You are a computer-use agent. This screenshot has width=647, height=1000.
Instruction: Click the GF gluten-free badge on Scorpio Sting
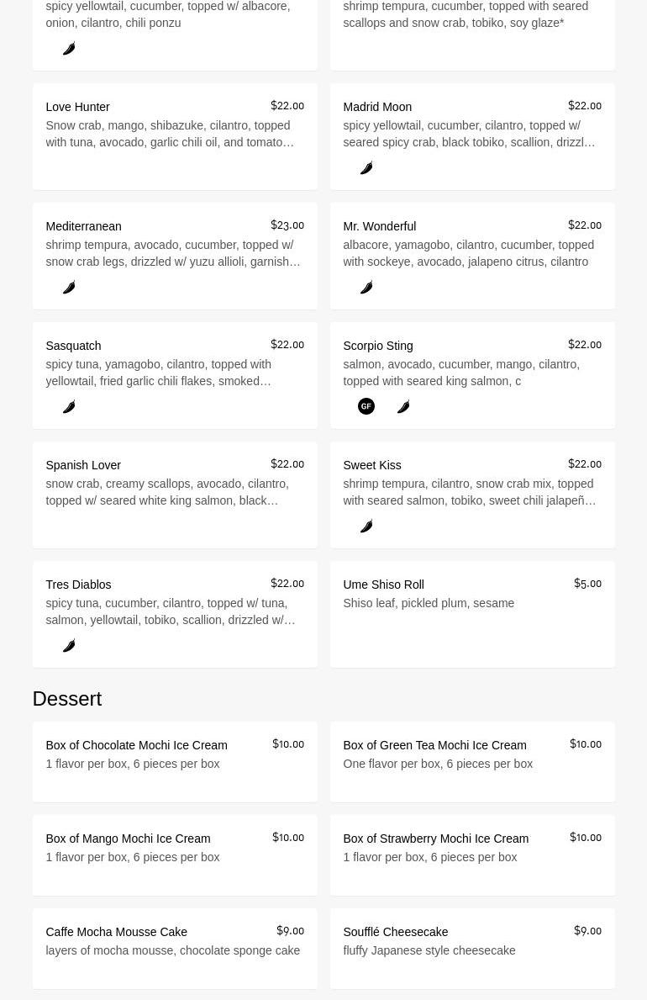(366, 406)
